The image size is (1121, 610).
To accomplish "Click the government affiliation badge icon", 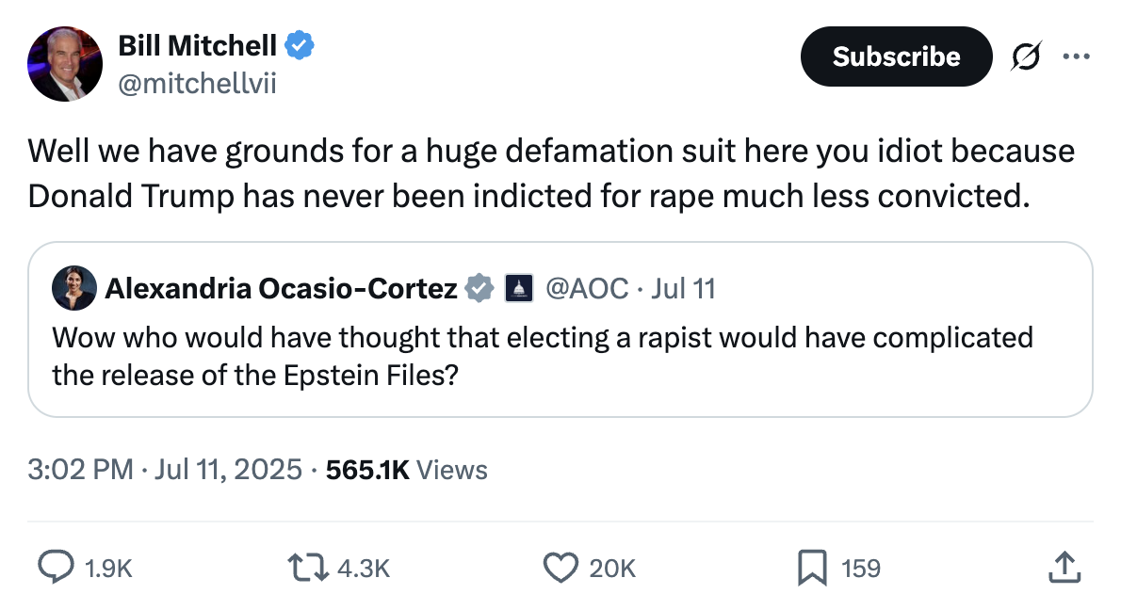I will [x=519, y=288].
